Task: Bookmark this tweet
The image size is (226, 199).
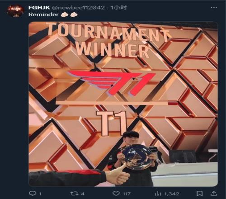Action: [199, 194]
